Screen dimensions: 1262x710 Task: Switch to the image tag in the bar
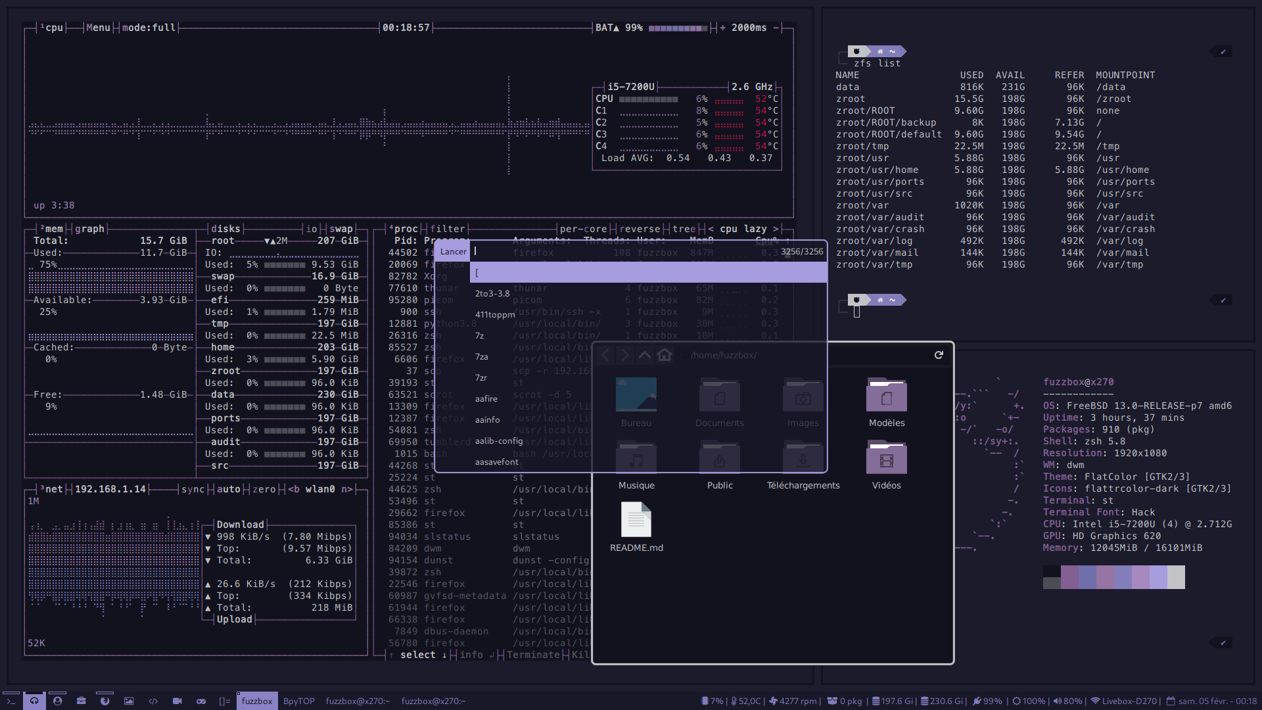point(129,701)
